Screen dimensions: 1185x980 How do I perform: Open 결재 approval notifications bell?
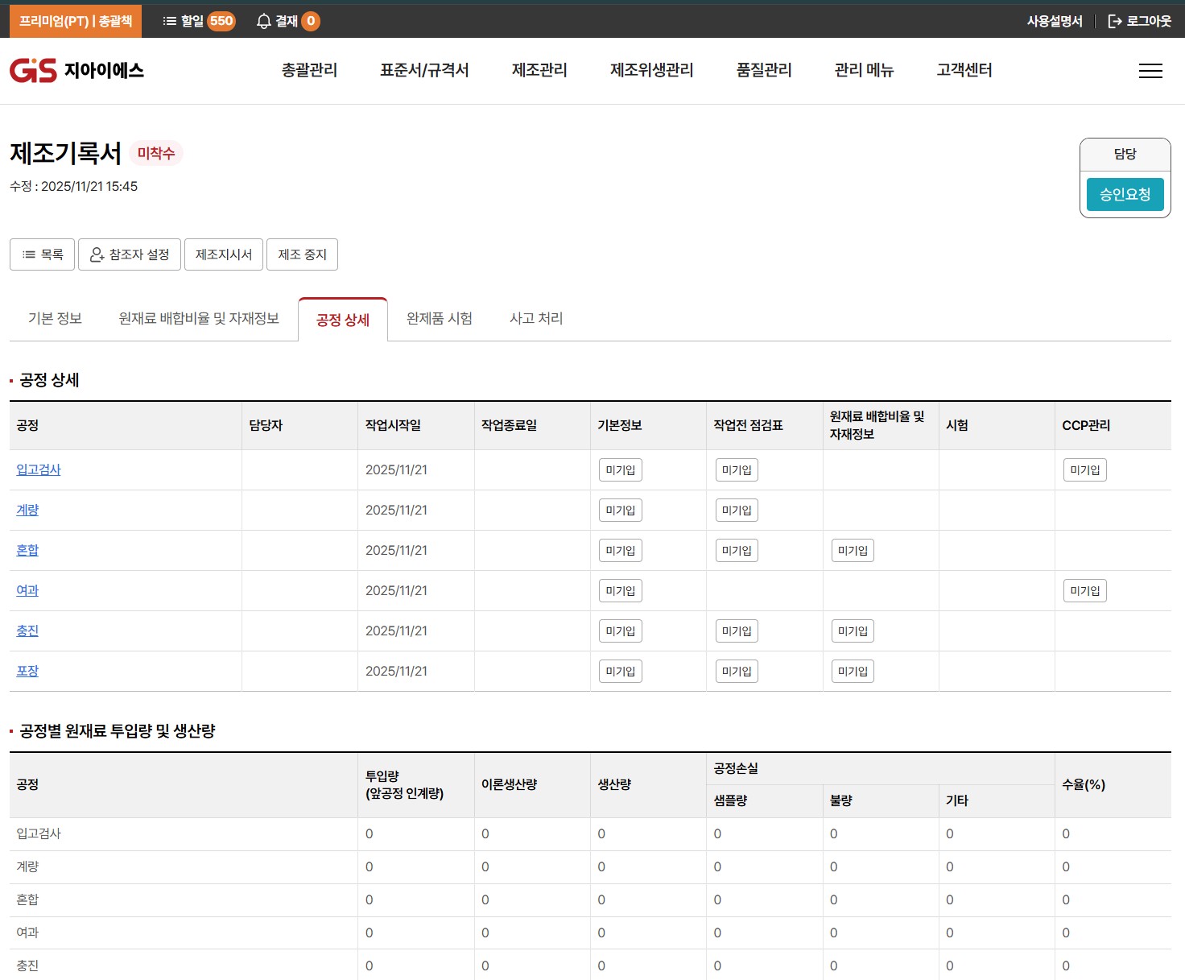pos(287,21)
